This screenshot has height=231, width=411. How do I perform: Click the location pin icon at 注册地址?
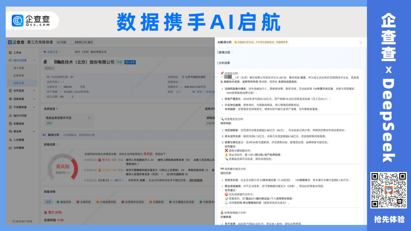click(183, 77)
